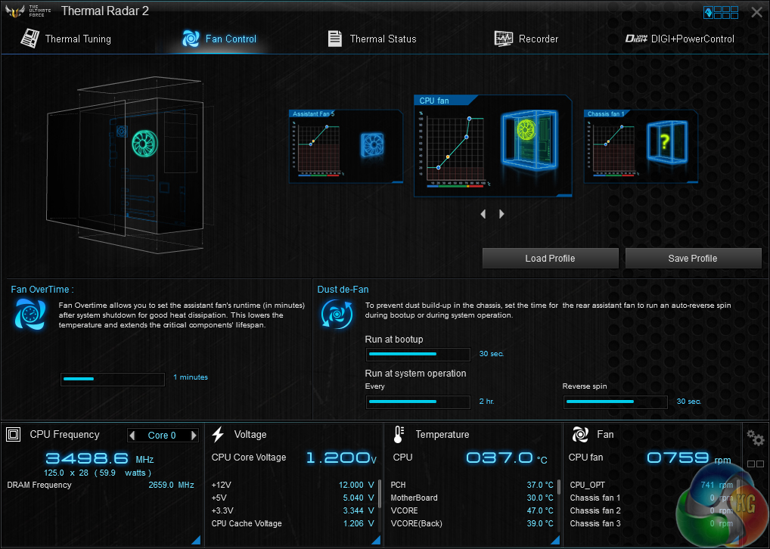The image size is (770, 549).
Task: Click the +12V voltage row
Action: point(293,485)
